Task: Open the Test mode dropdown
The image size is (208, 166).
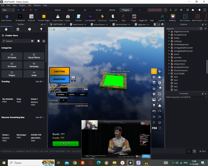Action: [x=8, y=10]
